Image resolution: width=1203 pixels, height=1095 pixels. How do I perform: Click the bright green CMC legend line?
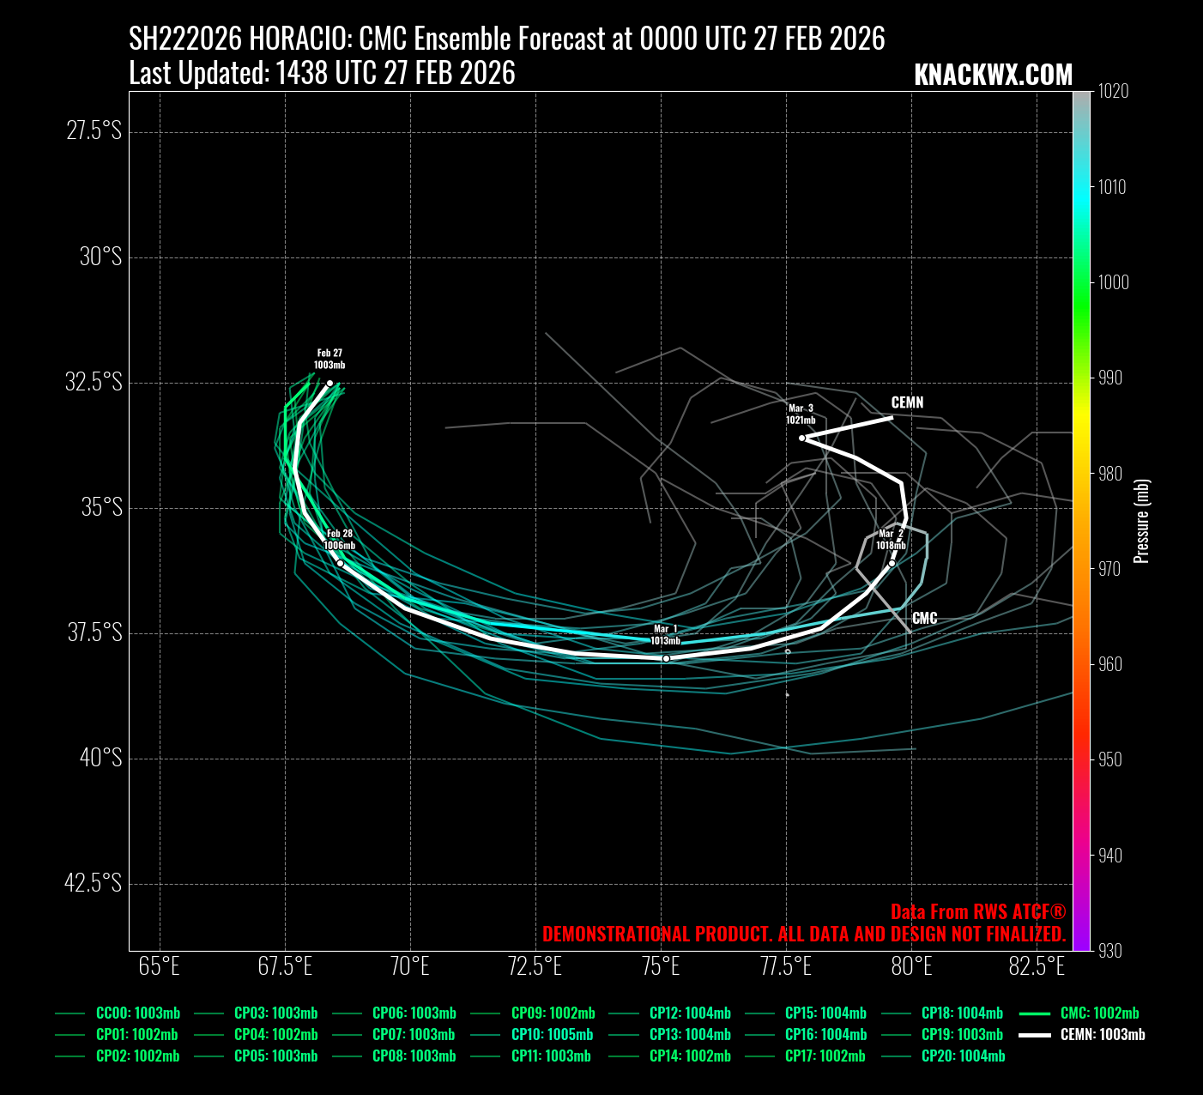tap(1034, 1013)
